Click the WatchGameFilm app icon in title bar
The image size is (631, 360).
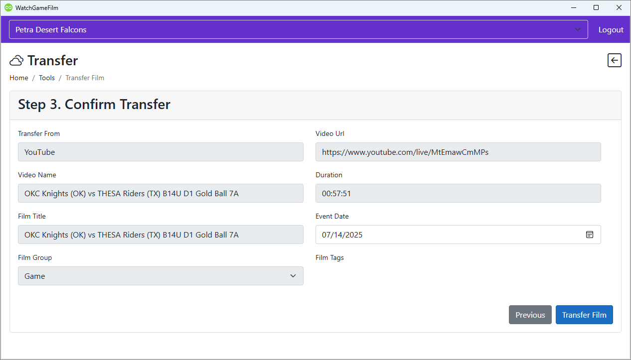(8, 7)
